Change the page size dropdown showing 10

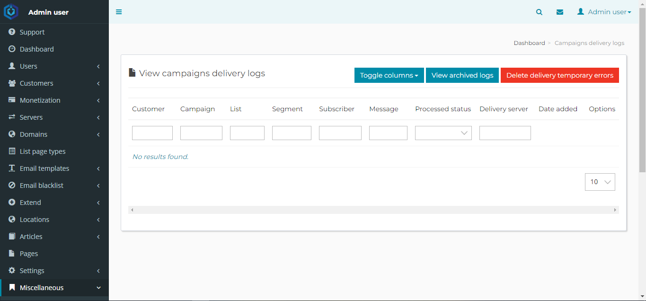600,182
